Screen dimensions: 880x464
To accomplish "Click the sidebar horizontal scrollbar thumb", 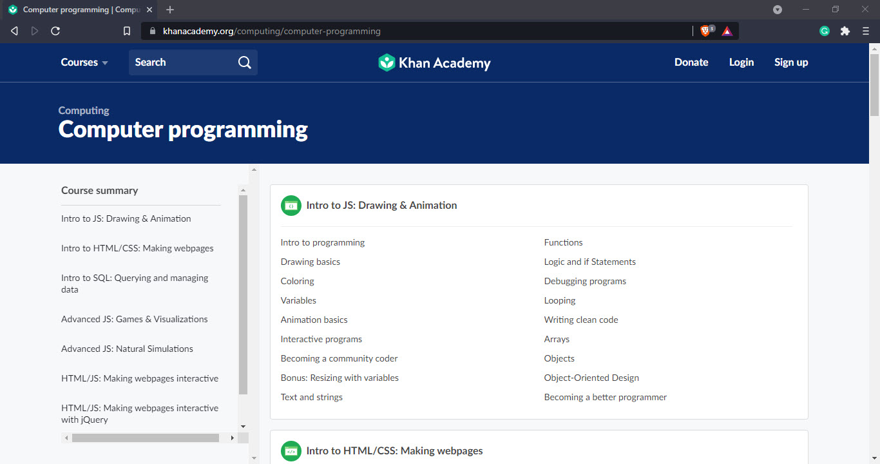I will [x=146, y=438].
